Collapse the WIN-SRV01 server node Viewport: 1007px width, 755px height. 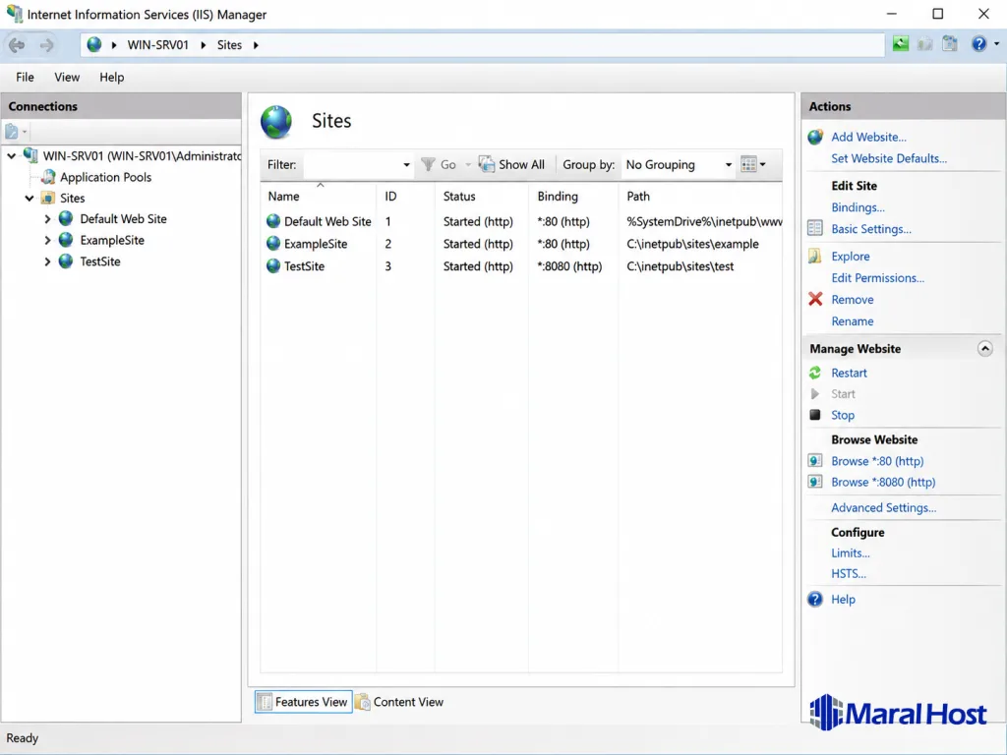click(12, 156)
